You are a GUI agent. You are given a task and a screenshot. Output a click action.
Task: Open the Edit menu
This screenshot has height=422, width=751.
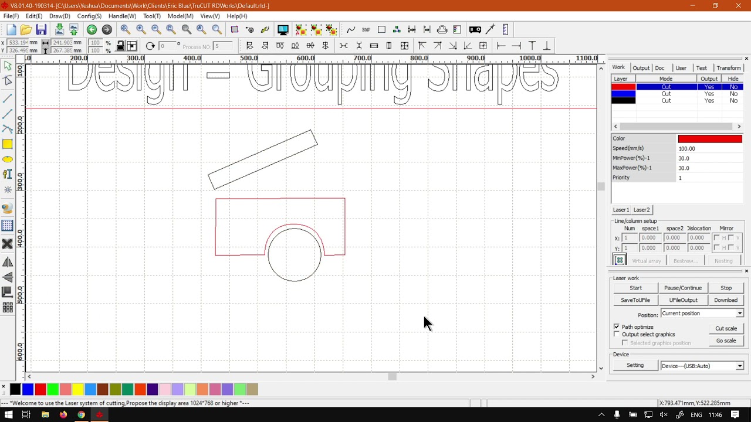tap(34, 16)
